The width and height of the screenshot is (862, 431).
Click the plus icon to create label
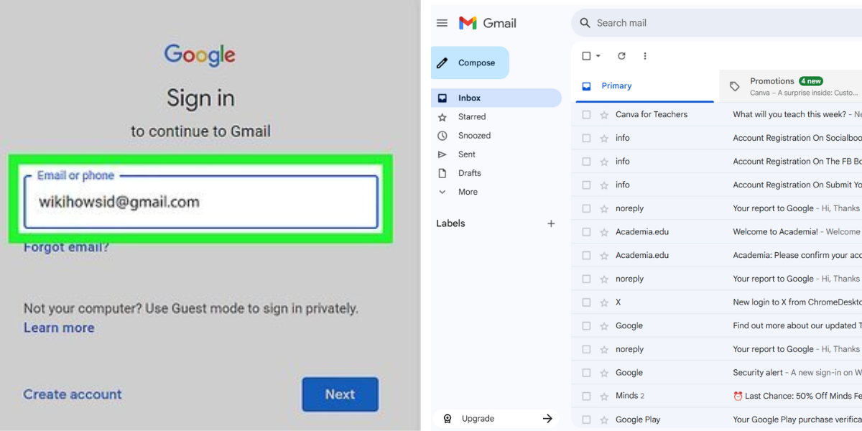pos(551,223)
